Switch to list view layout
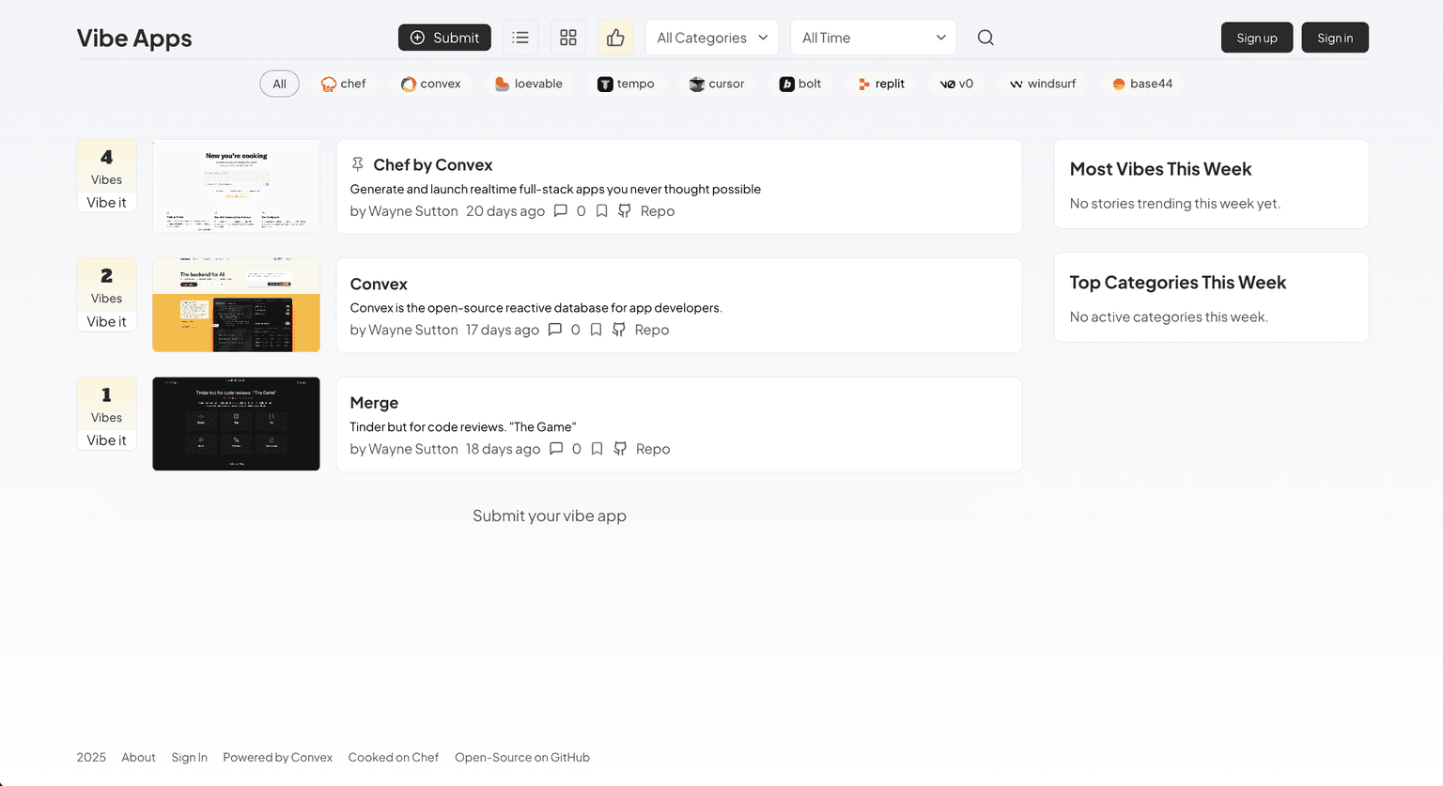This screenshot has height=786, width=1443. click(520, 38)
